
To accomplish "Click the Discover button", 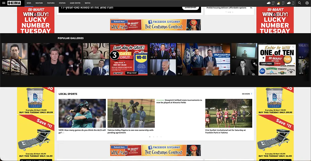I will point(191,8).
